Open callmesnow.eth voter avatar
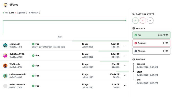Viewport: 174px width, 97px height. pos(5,76)
